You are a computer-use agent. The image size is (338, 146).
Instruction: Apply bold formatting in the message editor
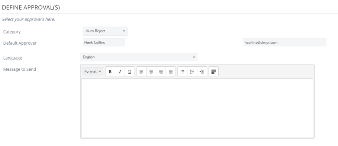click(110, 72)
